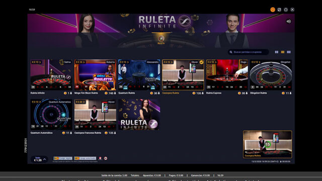This screenshot has height=181, width=322.
Task: Focus the Buscar partidas search field
Action: click(248, 52)
